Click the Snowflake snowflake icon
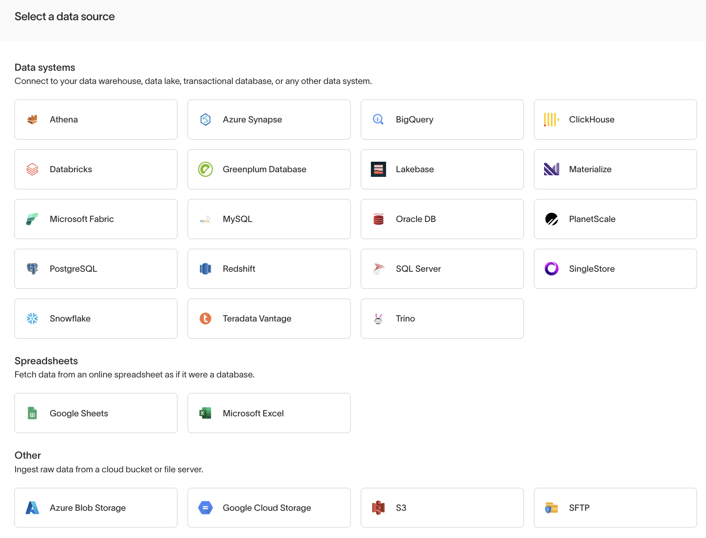 (32, 318)
